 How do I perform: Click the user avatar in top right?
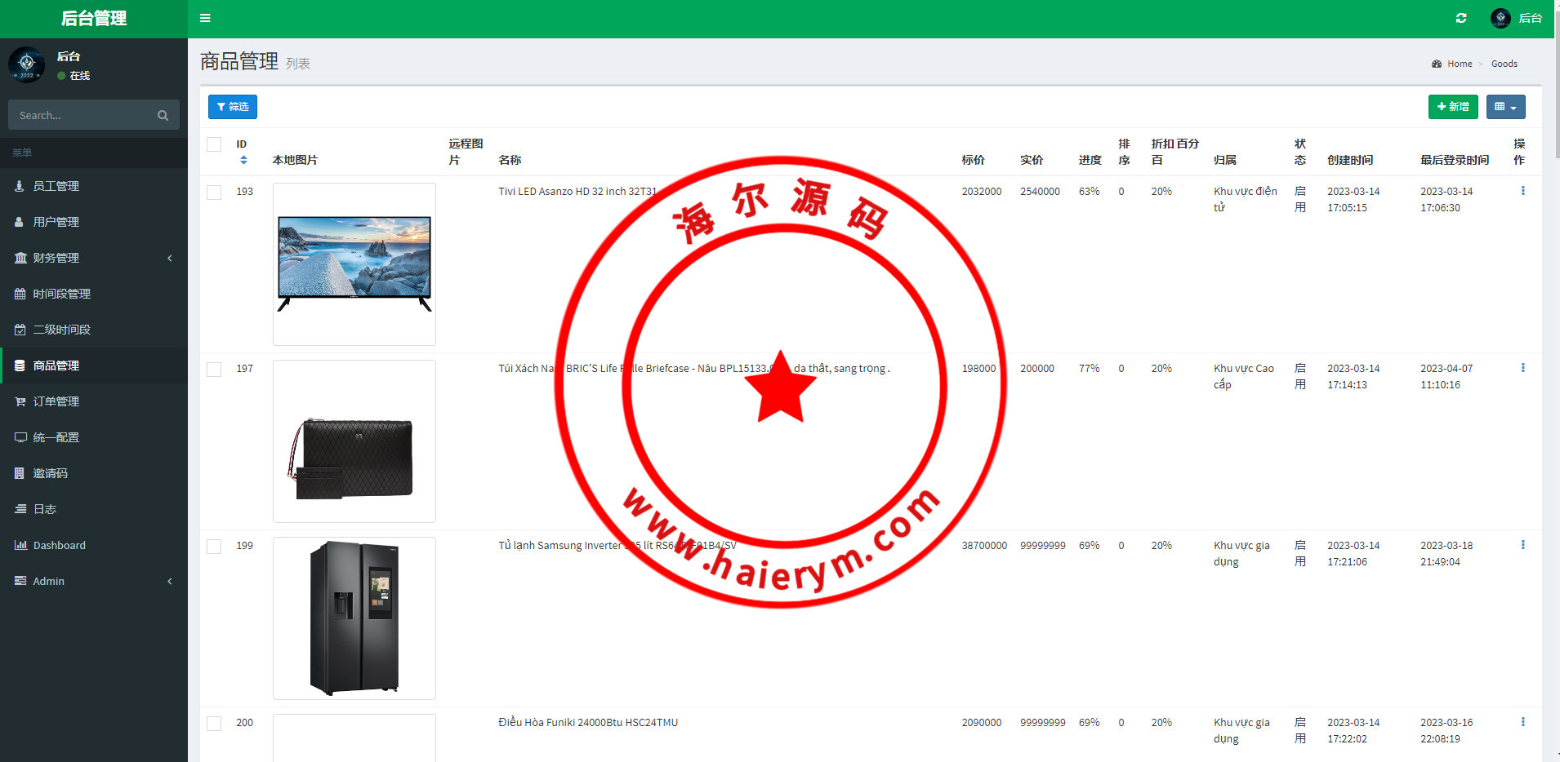1500,18
